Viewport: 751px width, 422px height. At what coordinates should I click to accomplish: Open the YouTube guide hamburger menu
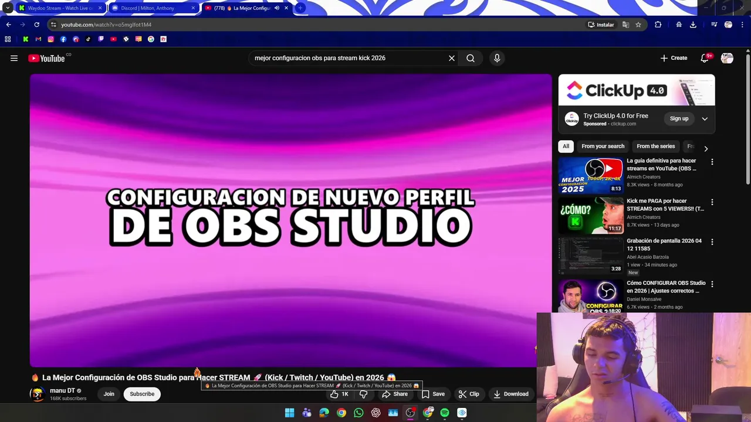(x=14, y=58)
